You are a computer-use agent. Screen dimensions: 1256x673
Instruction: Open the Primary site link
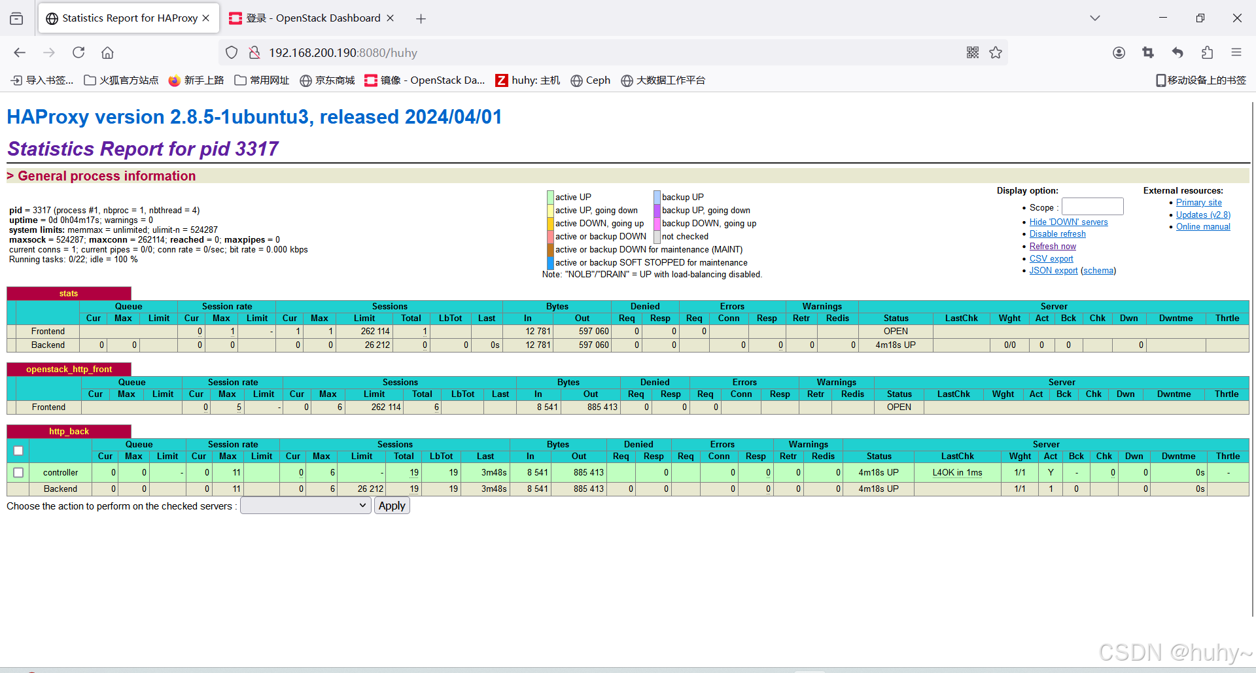click(x=1198, y=203)
